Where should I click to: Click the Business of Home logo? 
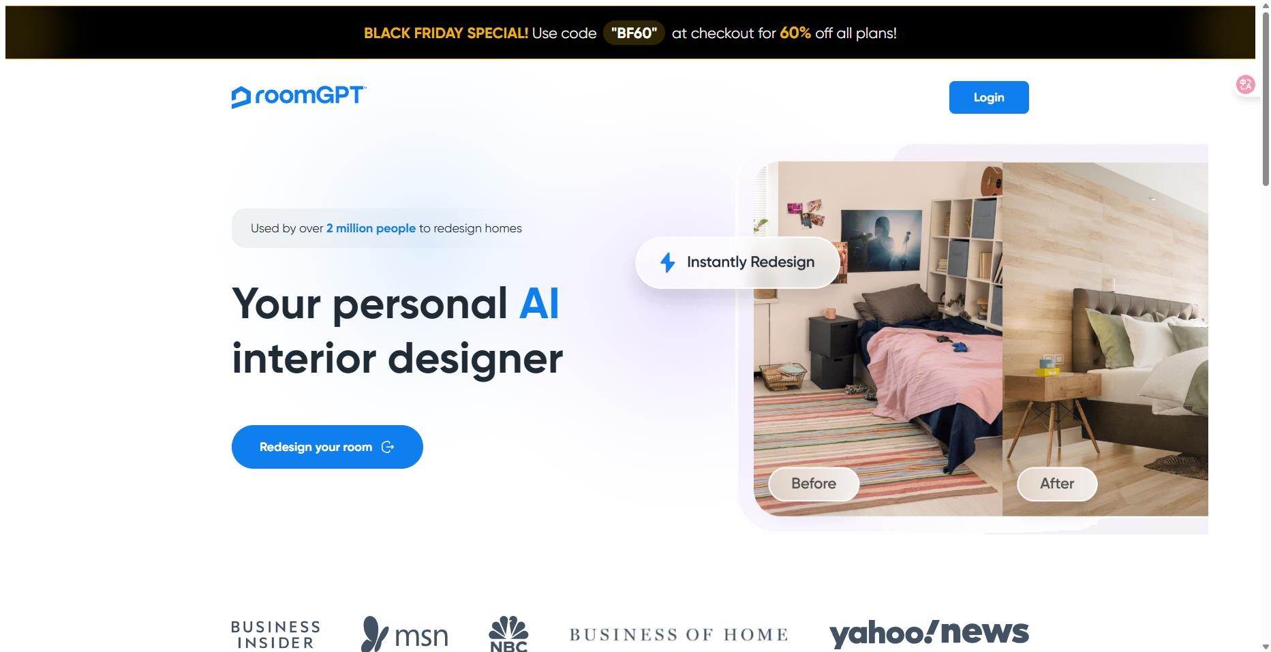tap(679, 635)
